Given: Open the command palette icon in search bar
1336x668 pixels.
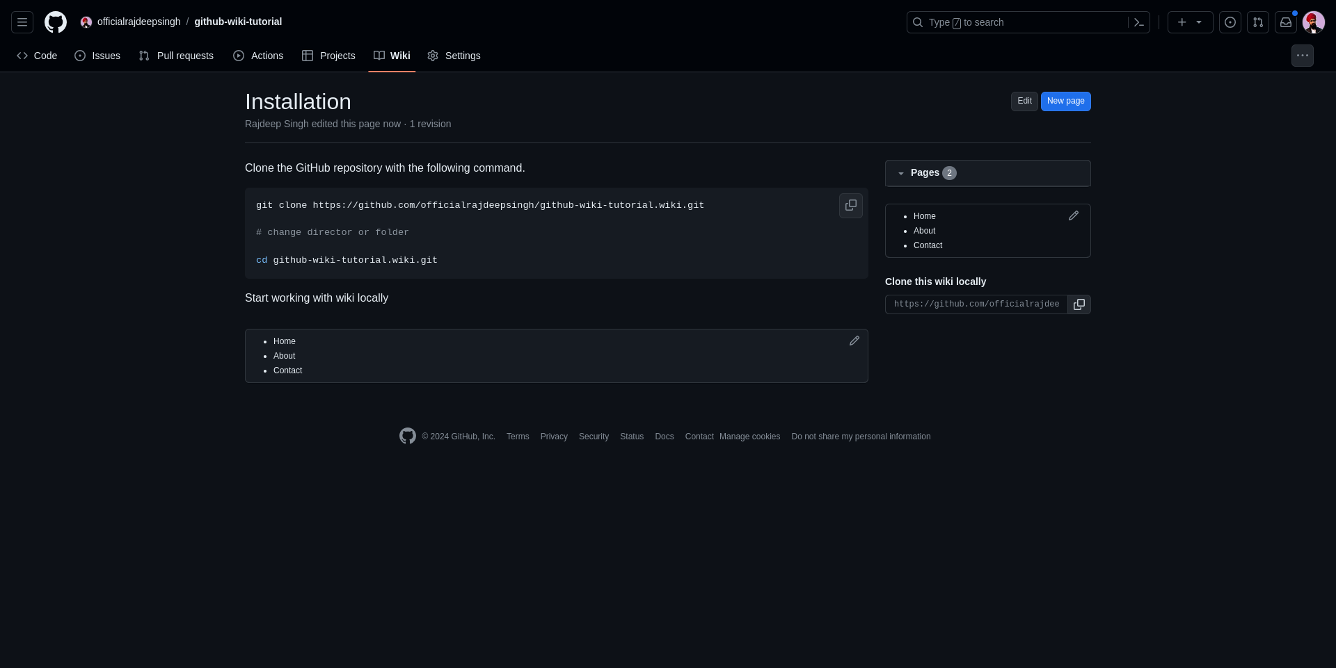Looking at the screenshot, I should coord(1138,22).
